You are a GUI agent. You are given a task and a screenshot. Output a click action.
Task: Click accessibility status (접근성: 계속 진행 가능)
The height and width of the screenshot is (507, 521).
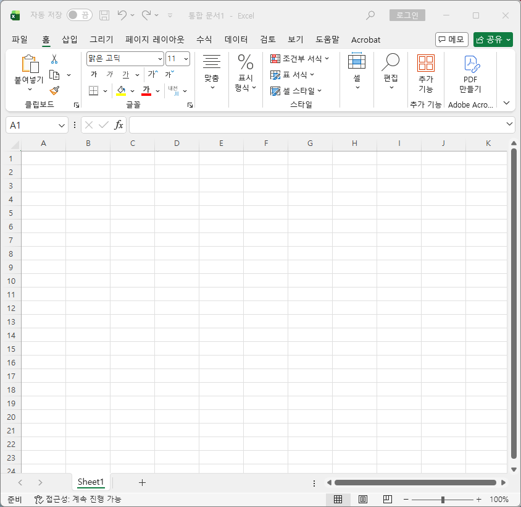coord(78,499)
